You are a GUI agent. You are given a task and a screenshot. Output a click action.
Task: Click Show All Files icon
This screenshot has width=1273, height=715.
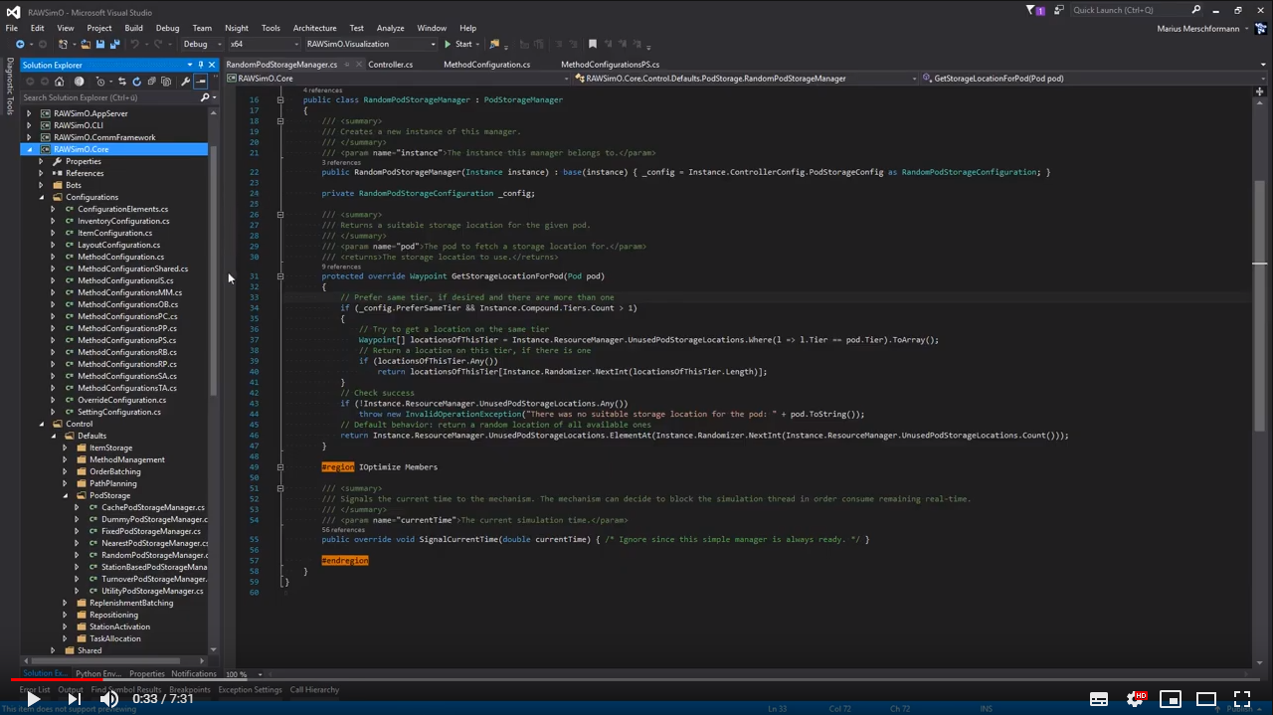[x=166, y=82]
